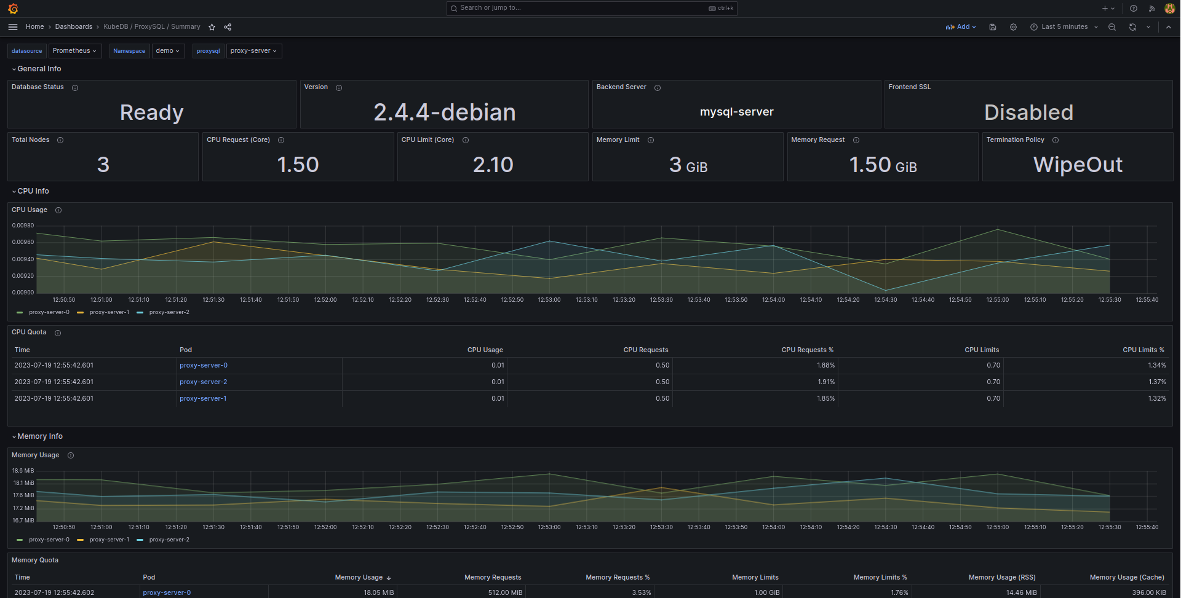Star this dashboard as a favorite
Screen dimensions: 1181x598
(212, 26)
